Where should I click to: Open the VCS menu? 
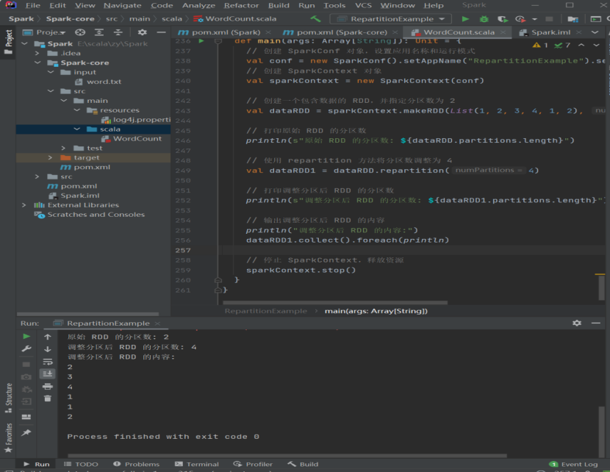click(363, 5)
